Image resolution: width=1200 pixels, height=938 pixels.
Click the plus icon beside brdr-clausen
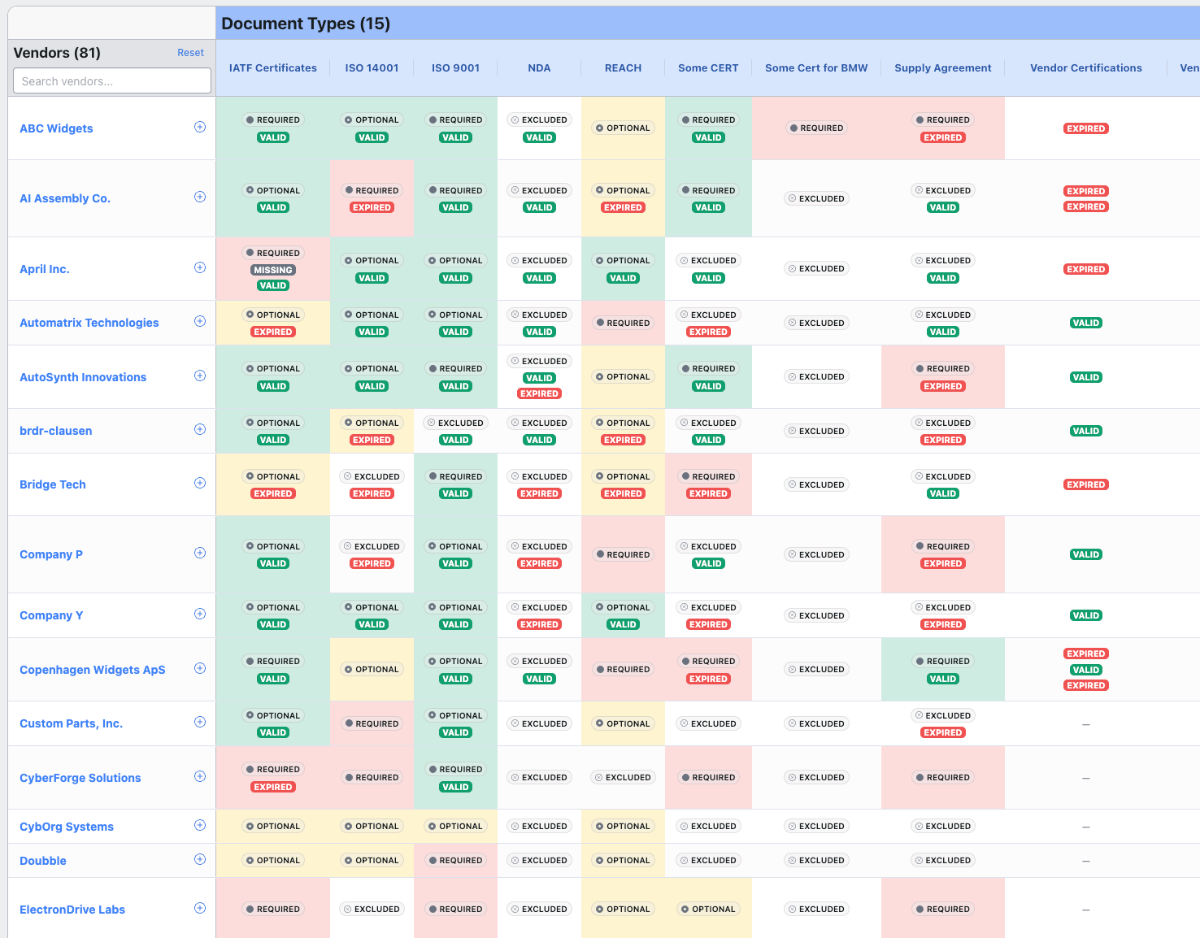(200, 429)
